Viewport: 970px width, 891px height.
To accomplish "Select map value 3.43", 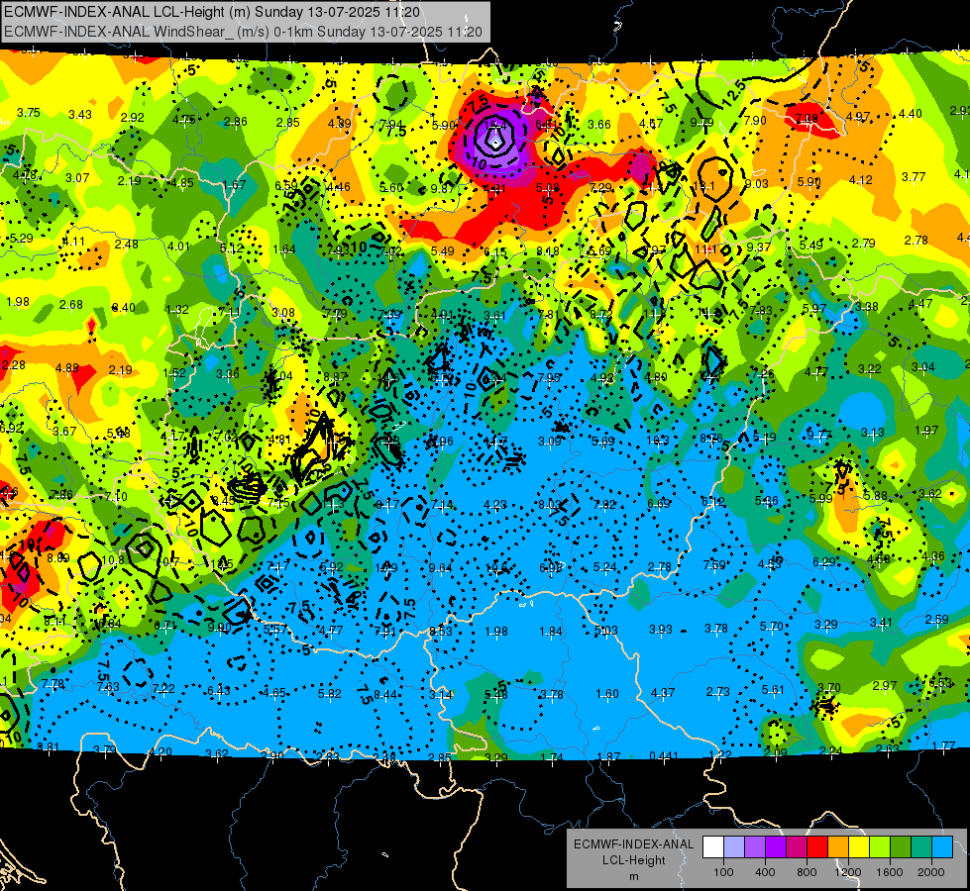I will click(x=80, y=115).
